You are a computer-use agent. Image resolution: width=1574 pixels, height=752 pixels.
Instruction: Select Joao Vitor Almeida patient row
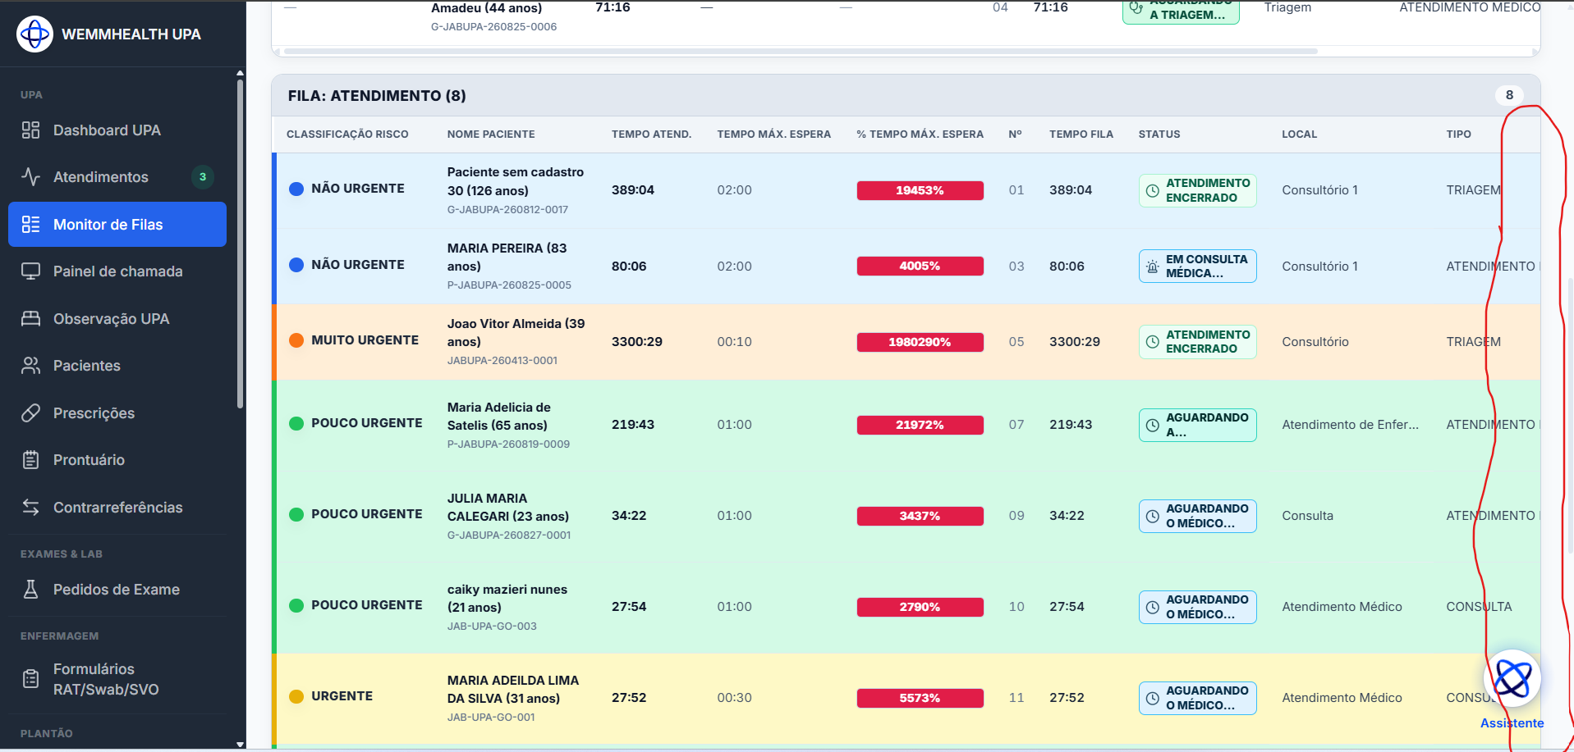click(906, 342)
